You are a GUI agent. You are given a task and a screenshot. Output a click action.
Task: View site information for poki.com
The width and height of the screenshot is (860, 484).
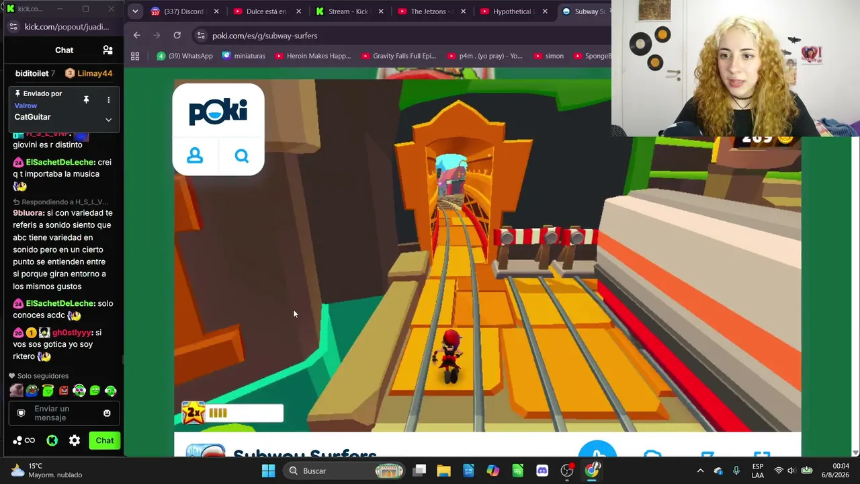[x=200, y=36]
